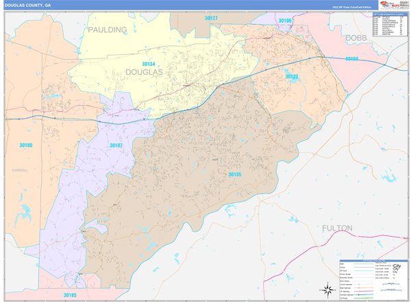Screen dimensions: 411x302
Task: Click the PAULDING county name label
Action: coord(108,30)
